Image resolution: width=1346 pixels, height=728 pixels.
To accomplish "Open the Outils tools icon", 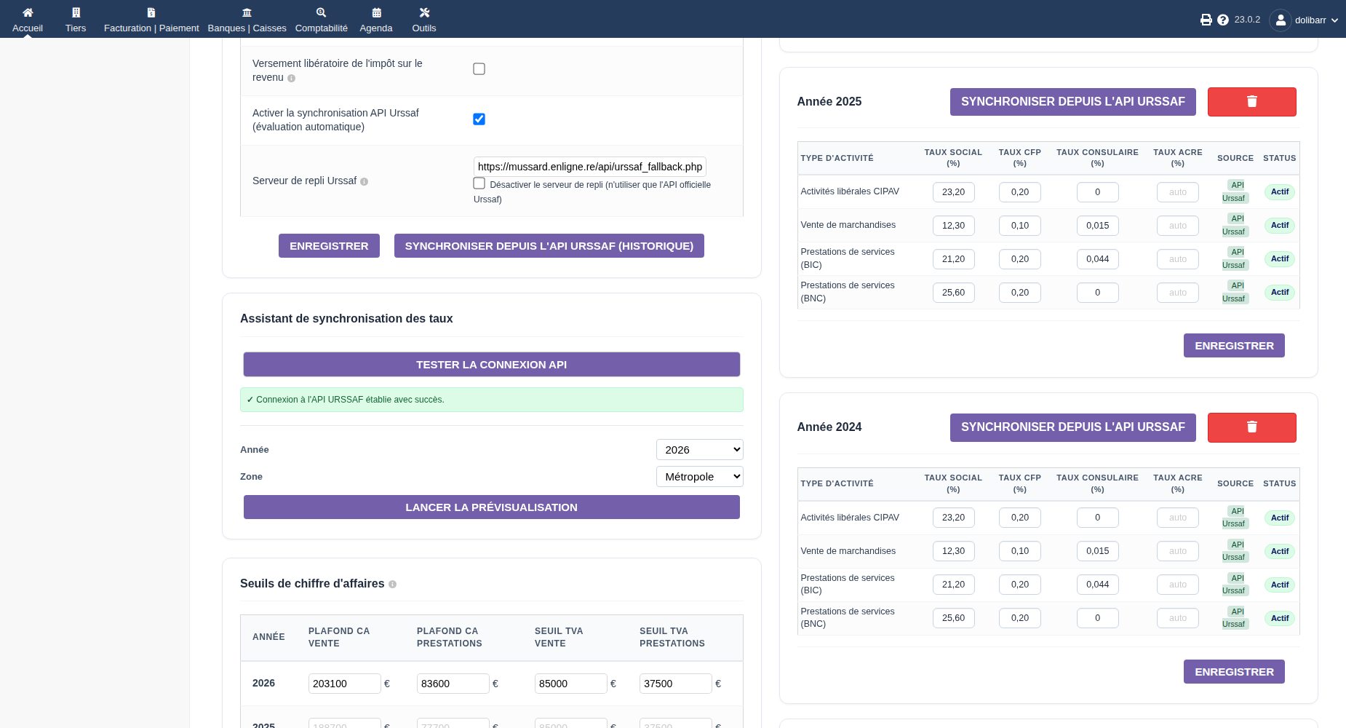I will [x=424, y=12].
